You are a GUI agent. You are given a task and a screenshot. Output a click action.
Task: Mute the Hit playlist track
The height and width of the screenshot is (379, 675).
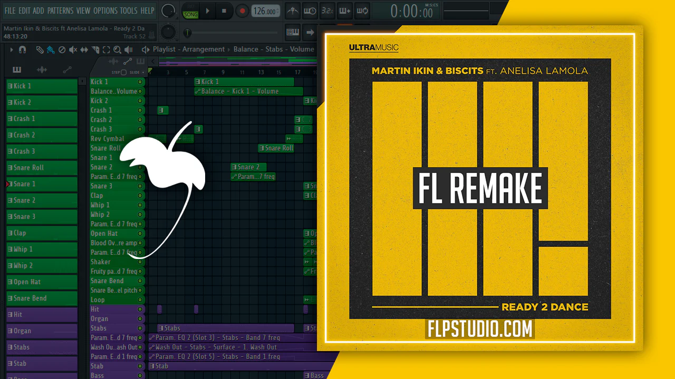[140, 309]
